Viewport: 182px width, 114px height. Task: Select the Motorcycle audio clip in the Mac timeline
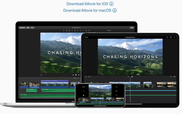coord(32,90)
